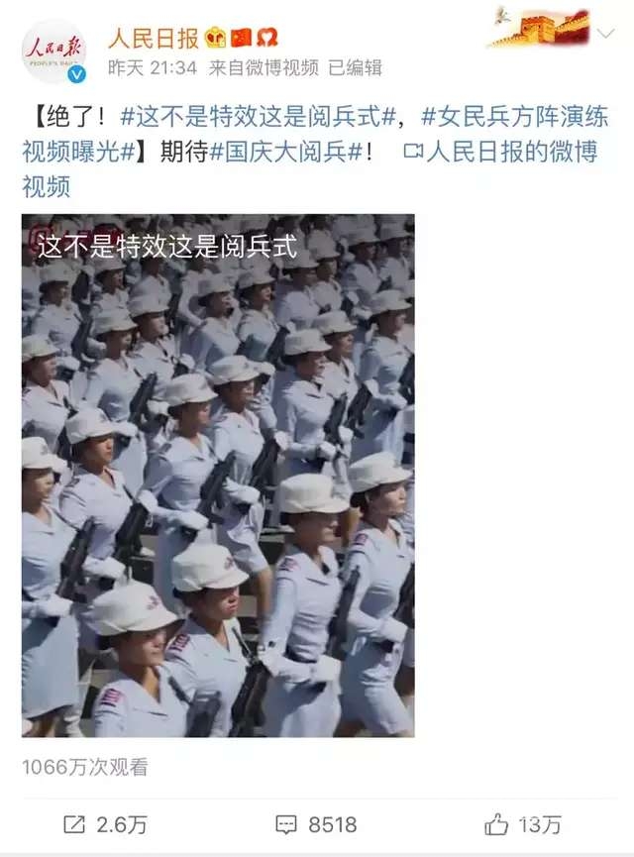This screenshot has width=634, height=857.
Task: Open the 人民日报 profile avatar
Action: point(54,51)
